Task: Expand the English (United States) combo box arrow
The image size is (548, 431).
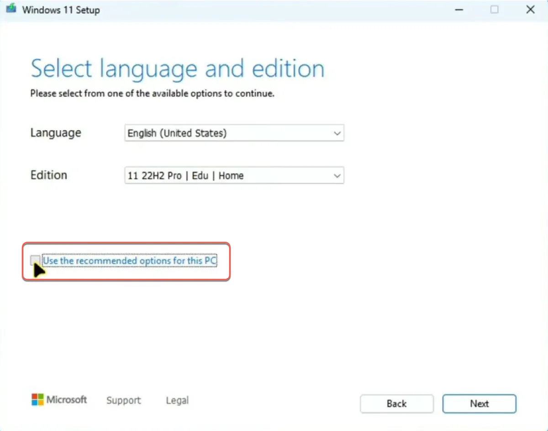Action: [x=337, y=133]
